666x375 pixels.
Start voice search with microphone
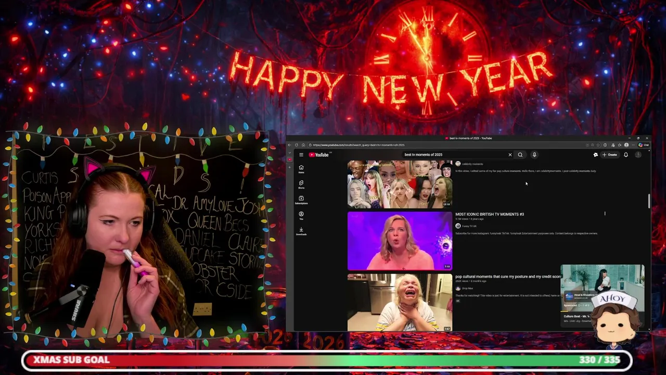534,155
